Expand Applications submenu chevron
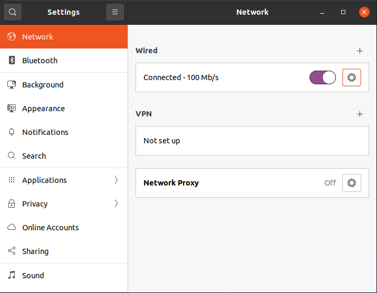Screen dimensions: 377x293 tap(116, 180)
